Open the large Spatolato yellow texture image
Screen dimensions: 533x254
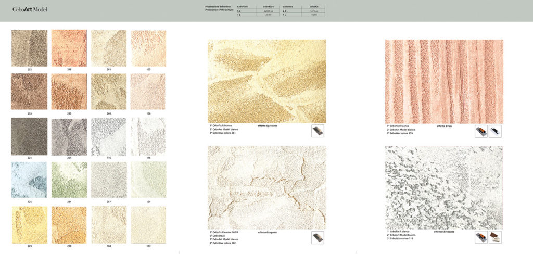[267, 81]
